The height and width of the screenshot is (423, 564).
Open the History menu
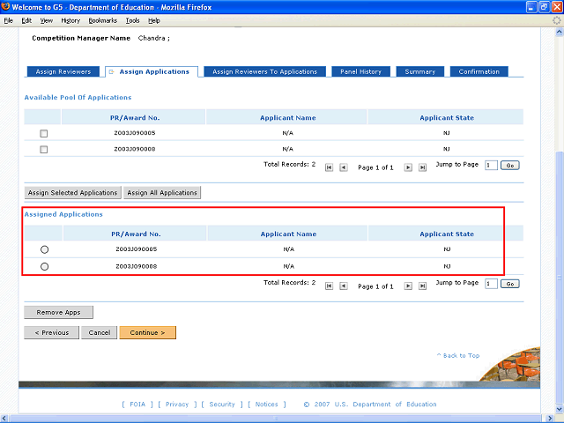70,20
